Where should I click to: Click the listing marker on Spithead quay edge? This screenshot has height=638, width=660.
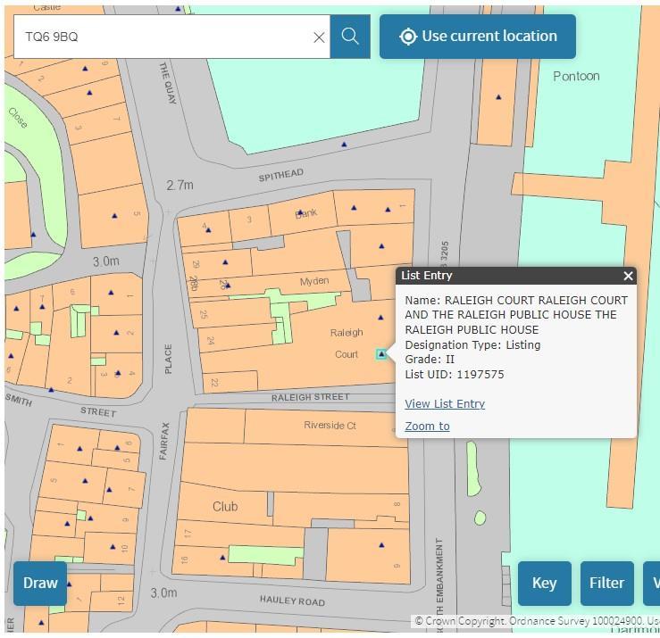point(344,145)
